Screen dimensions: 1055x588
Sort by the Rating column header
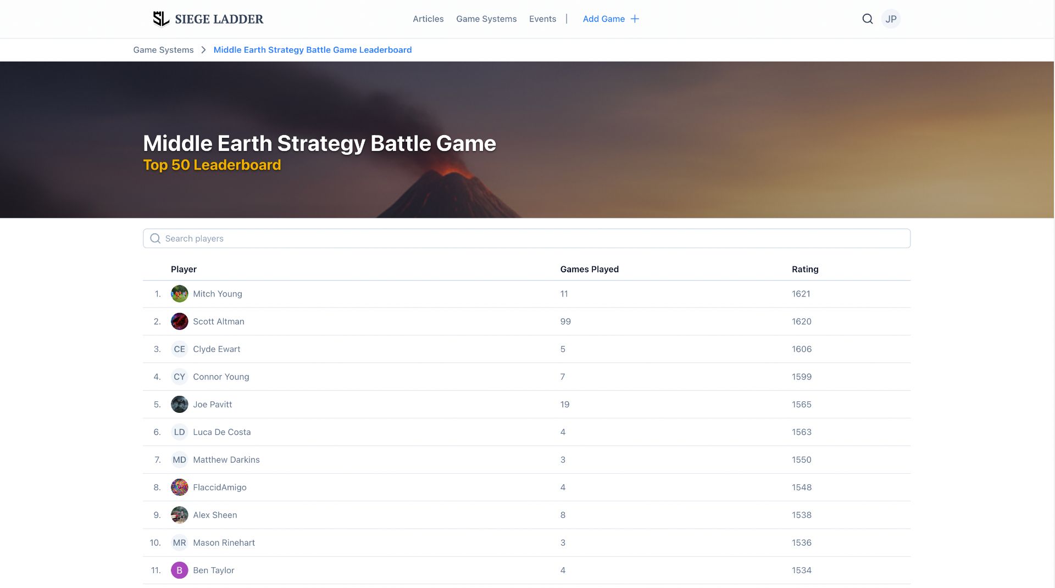[805, 269]
